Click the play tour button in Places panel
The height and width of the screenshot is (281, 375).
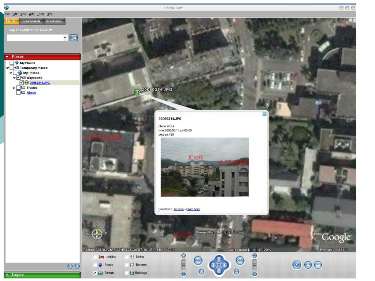pos(70,266)
